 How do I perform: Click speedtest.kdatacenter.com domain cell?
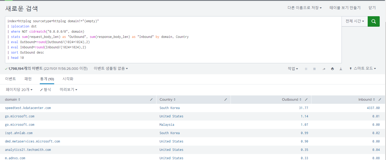click(x=28, y=108)
